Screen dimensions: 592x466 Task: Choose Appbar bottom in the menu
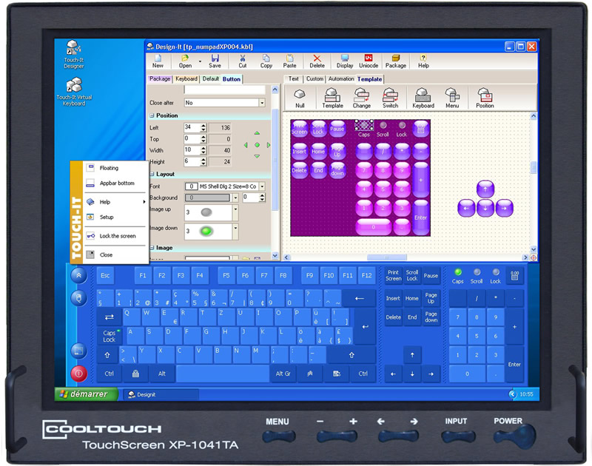coord(115,183)
